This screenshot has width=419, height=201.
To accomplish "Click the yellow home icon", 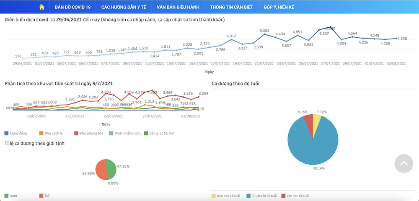I will [x=41, y=7].
